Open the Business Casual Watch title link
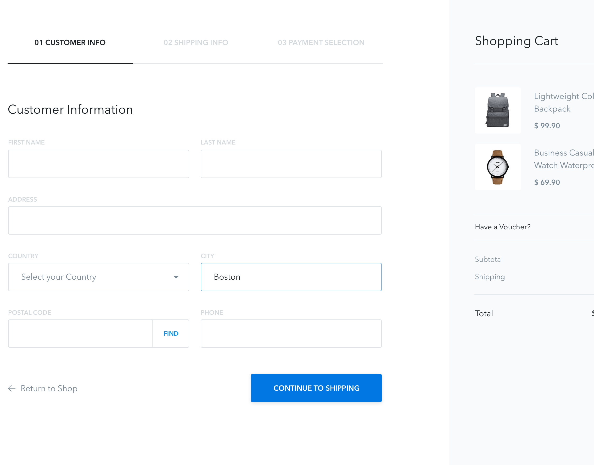The height and width of the screenshot is (465, 594). (563, 159)
